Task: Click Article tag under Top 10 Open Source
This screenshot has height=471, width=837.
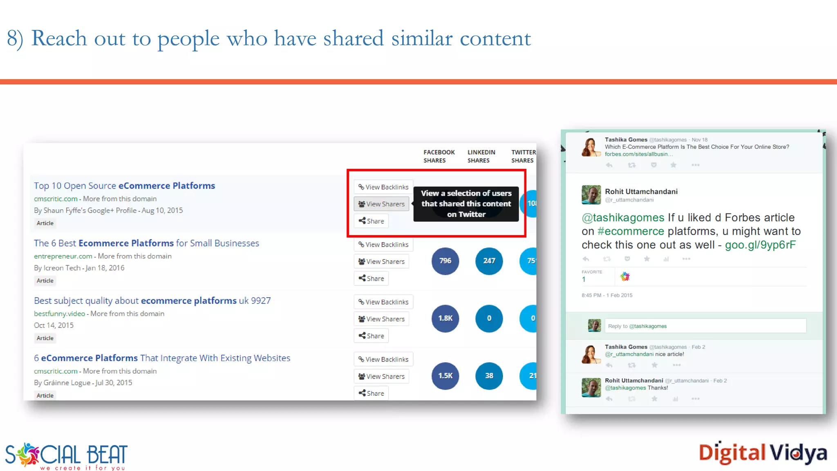Action: click(45, 223)
